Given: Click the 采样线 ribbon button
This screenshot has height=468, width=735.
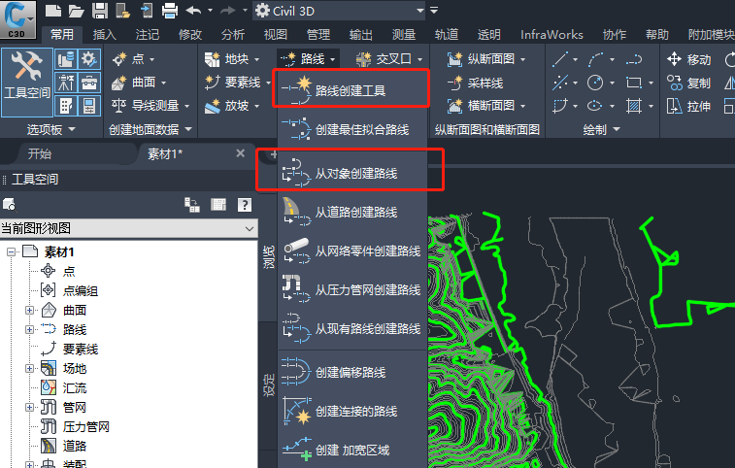Looking at the screenshot, I should [x=476, y=83].
